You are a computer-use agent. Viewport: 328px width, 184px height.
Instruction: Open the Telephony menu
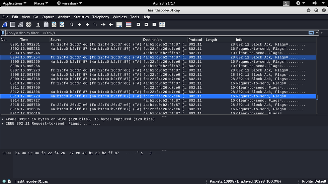101,17
